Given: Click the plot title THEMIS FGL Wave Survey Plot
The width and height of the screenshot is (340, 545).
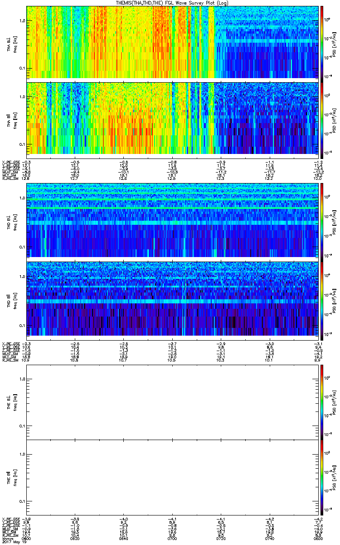Looking at the screenshot, I should (173, 3).
